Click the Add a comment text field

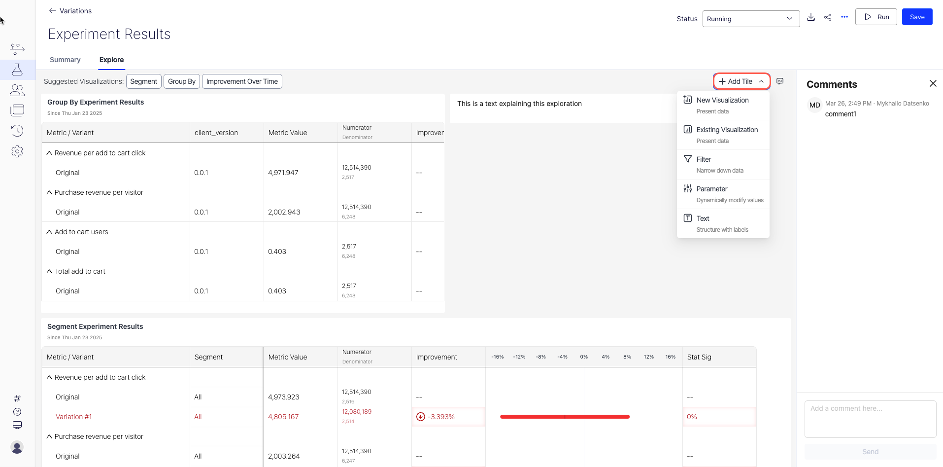[x=870, y=419]
